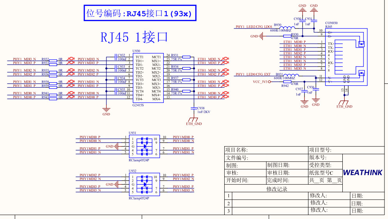
Task: Click RClamp0524P text under U931
Action: [x=139, y=160]
